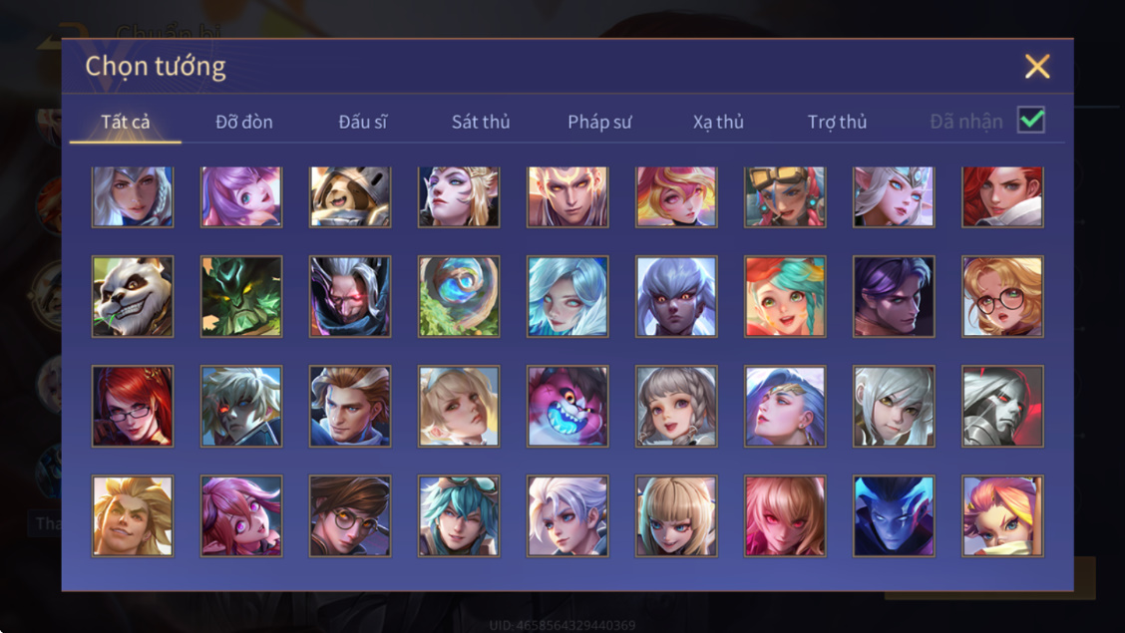Viewport: 1125px width, 633px height.
Task: Switch to the Xạ thủ tab
Action: point(718,122)
